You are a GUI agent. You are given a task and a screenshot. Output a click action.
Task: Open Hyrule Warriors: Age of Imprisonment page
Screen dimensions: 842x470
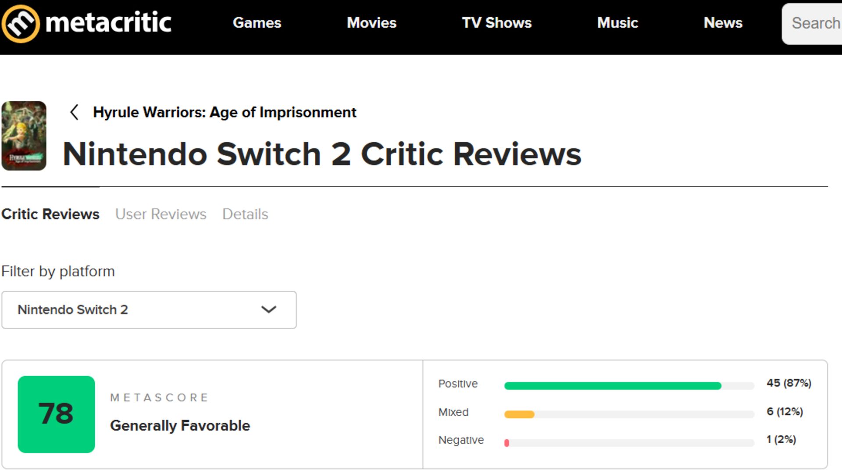pos(224,113)
